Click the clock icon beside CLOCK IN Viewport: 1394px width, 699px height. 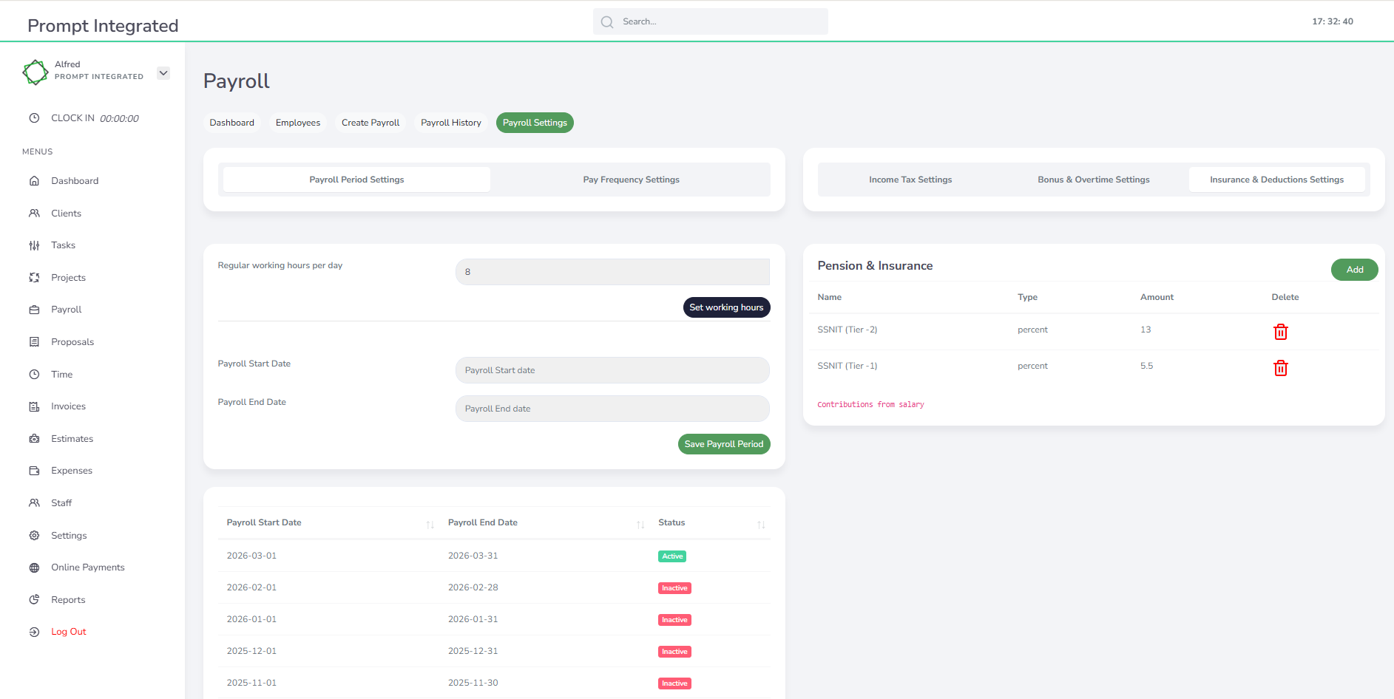pos(34,118)
